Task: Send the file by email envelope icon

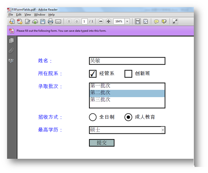Action: pos(58,21)
